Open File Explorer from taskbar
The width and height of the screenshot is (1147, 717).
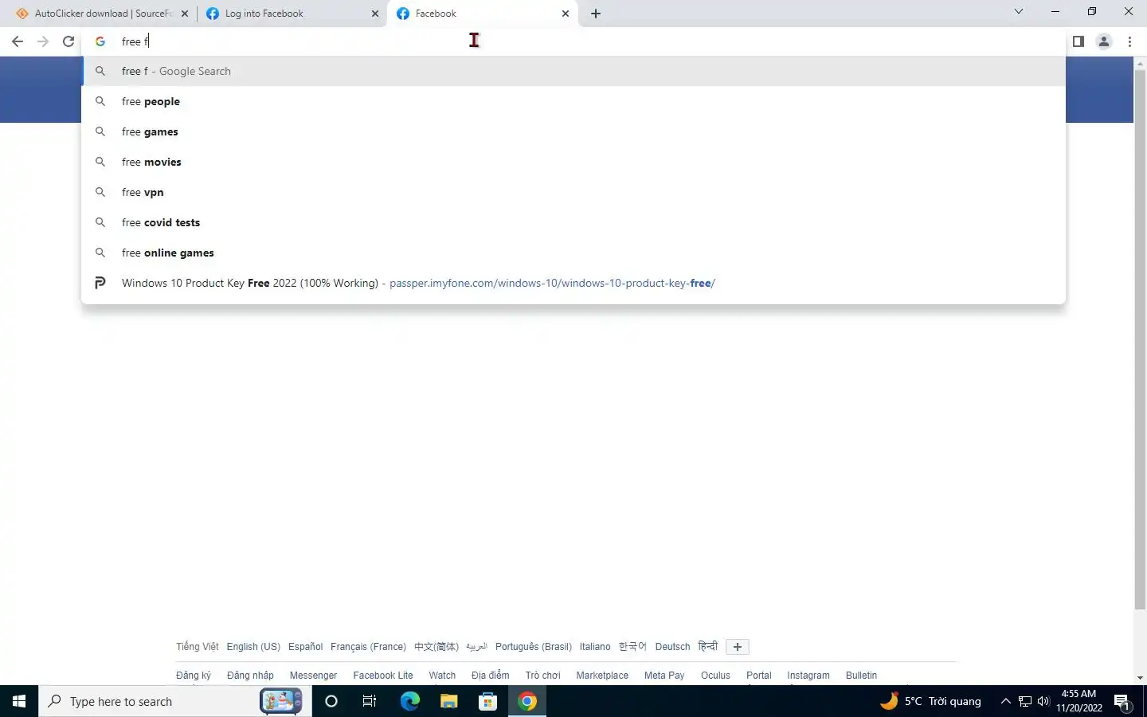448,701
